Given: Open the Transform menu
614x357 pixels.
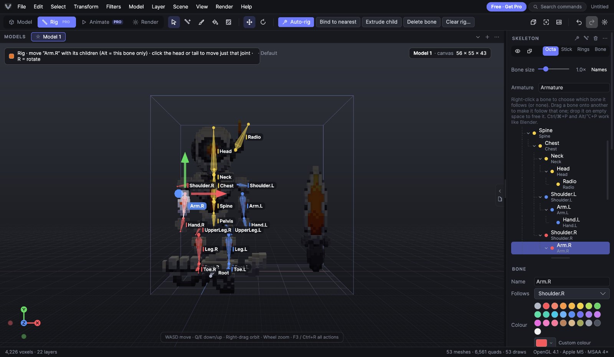Looking at the screenshot, I should pos(86,7).
